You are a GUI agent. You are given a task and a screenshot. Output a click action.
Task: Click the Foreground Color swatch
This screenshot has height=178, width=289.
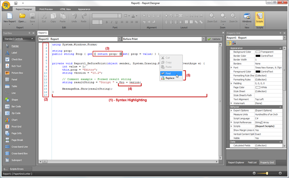(x=258, y=72)
